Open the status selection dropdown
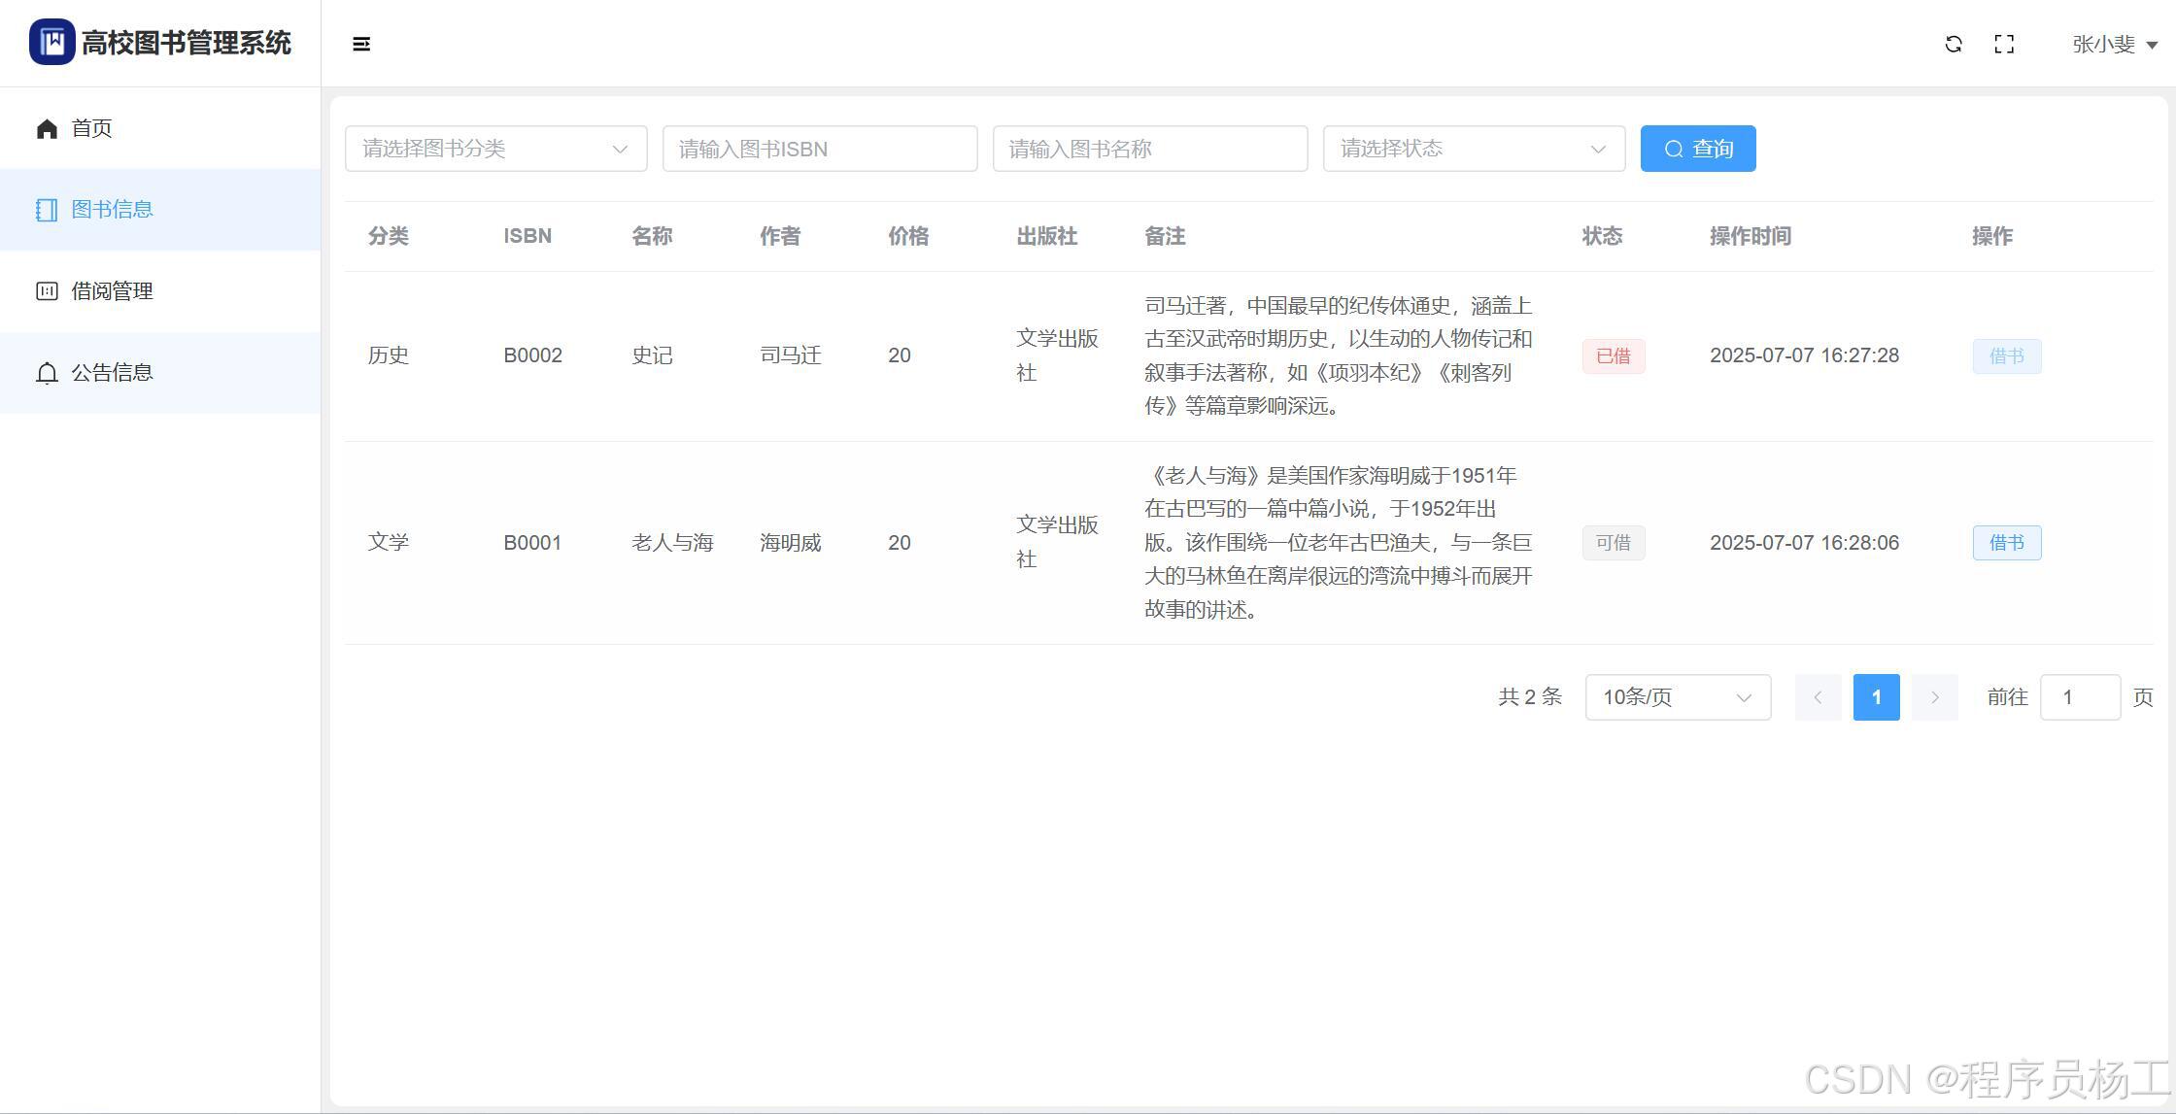 click(1473, 149)
